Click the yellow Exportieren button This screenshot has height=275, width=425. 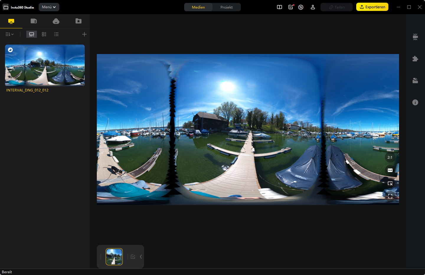(x=372, y=7)
